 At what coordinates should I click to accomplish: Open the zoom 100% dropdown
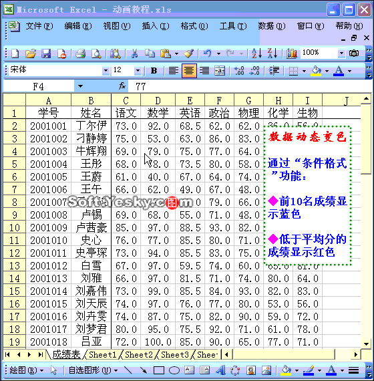[x=341, y=53]
